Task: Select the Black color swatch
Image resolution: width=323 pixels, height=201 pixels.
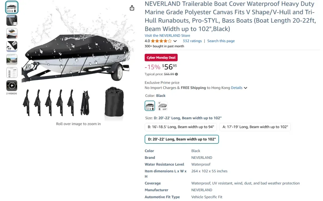Action: coord(150,106)
